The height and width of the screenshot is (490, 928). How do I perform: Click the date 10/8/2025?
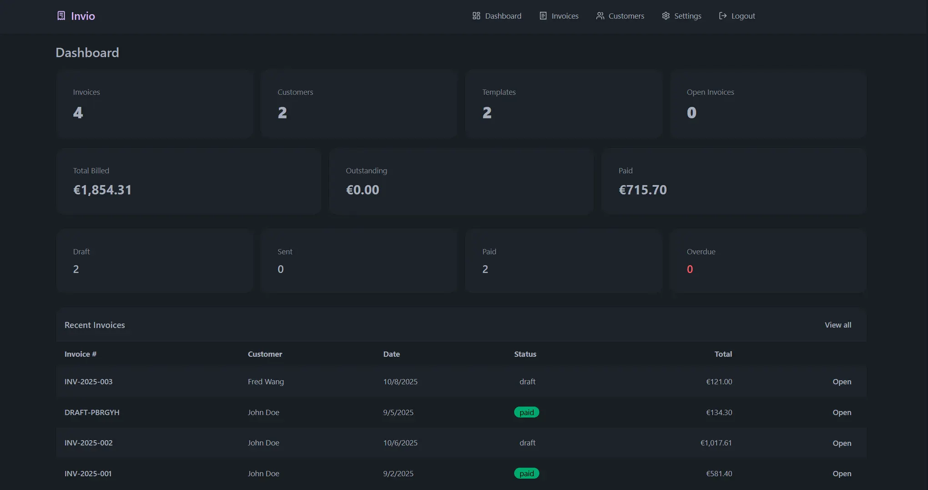click(x=400, y=382)
